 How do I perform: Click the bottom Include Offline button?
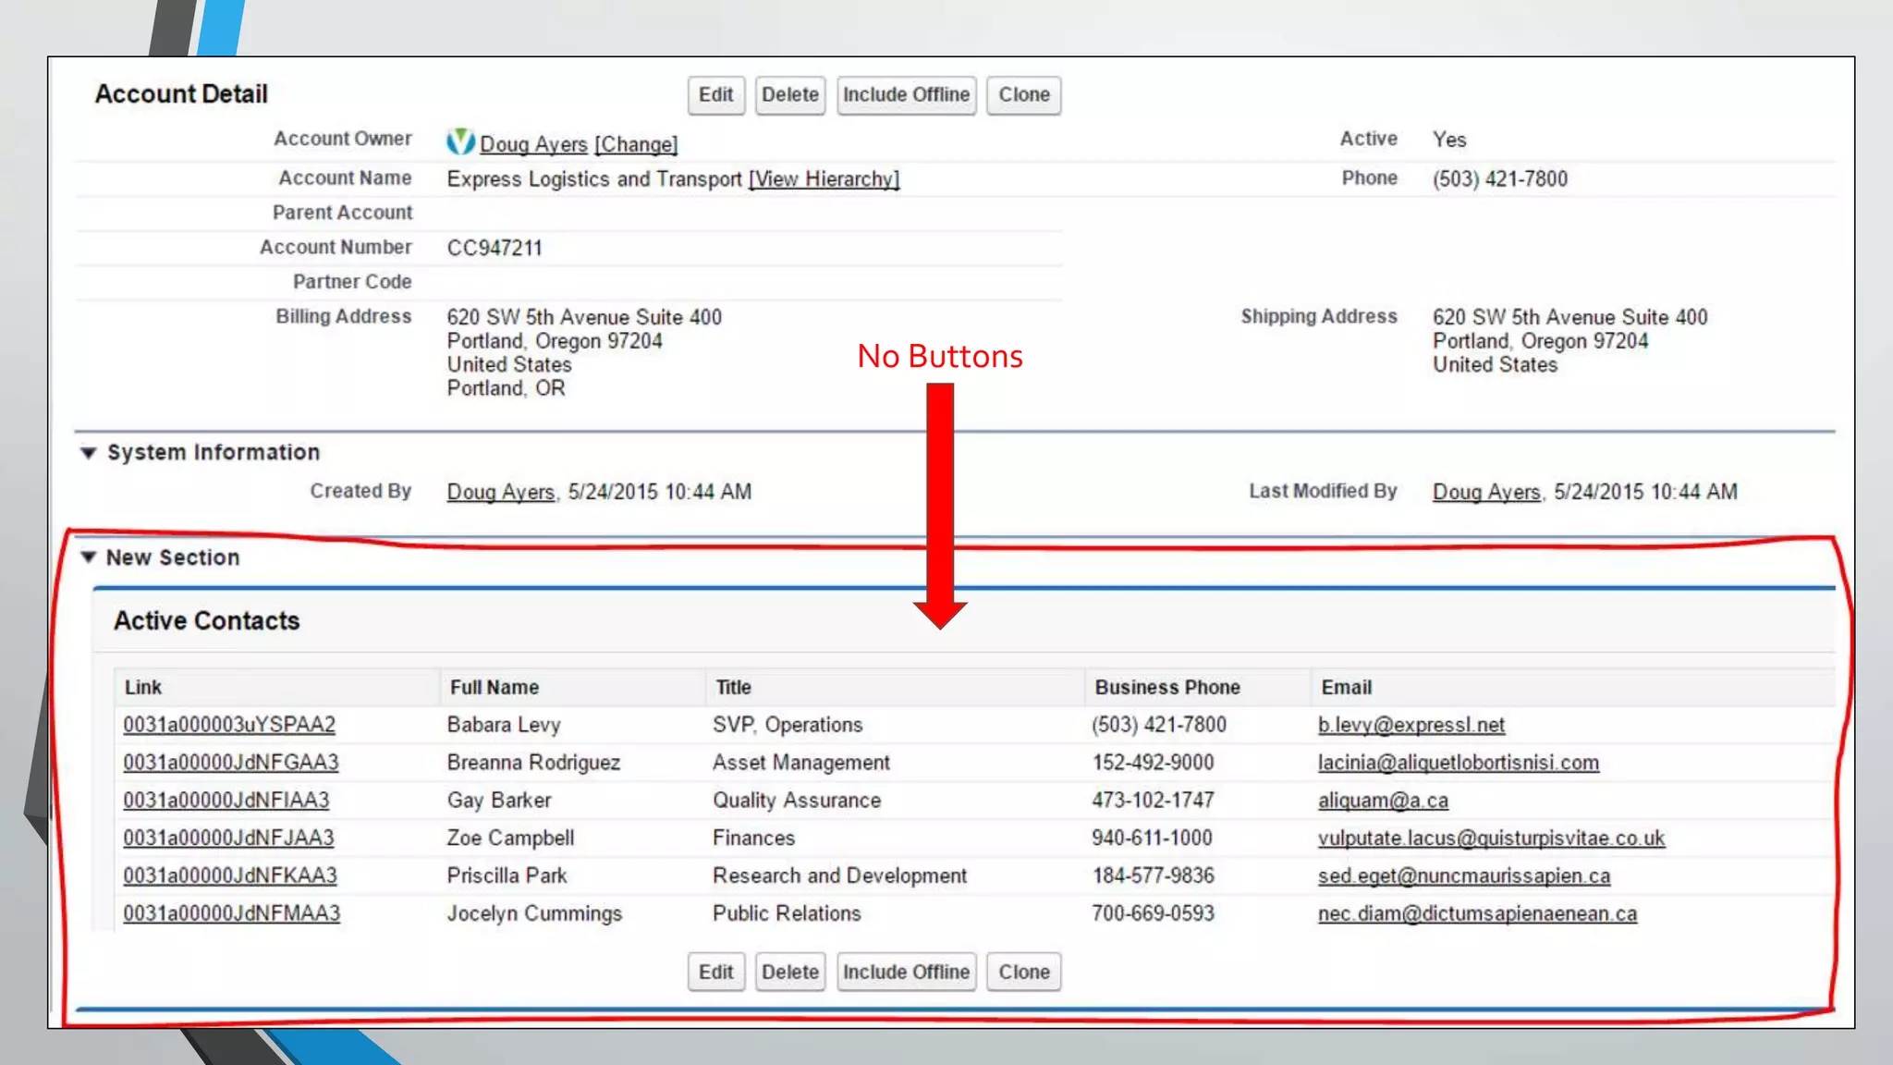(x=906, y=973)
